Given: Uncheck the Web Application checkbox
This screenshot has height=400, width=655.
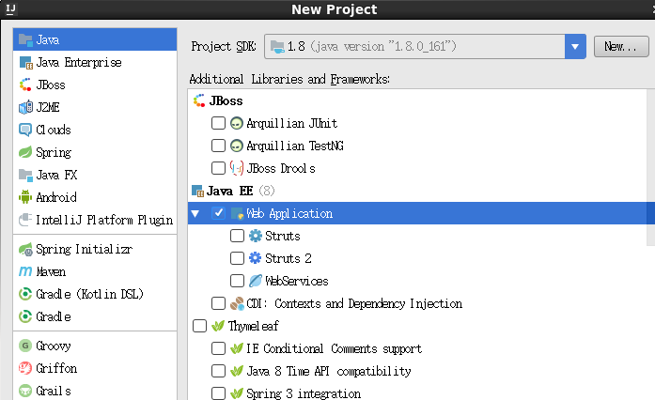Looking at the screenshot, I should click(x=218, y=213).
